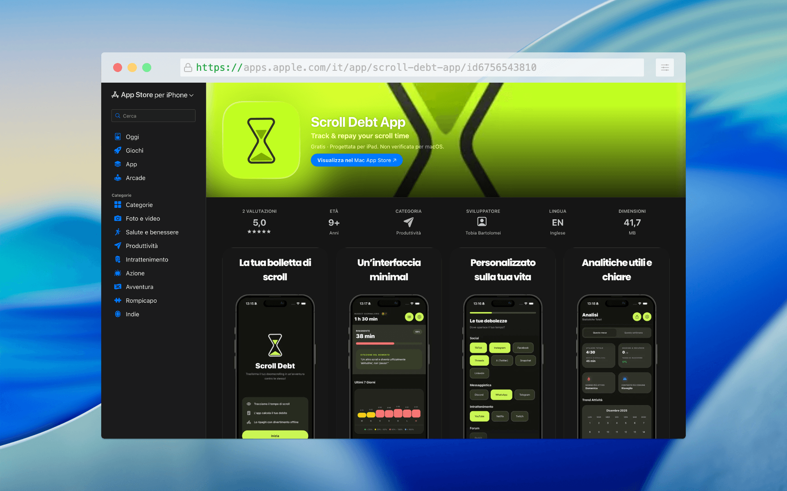This screenshot has width=787, height=491.
Task: Click the Intrattenimento popcorn icon
Action: [118, 259]
